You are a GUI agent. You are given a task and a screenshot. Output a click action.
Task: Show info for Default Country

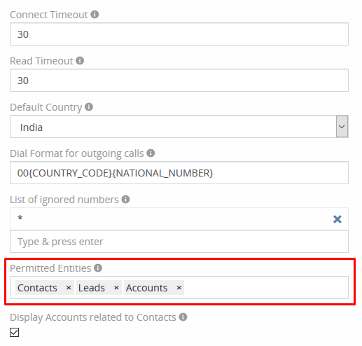(x=89, y=107)
